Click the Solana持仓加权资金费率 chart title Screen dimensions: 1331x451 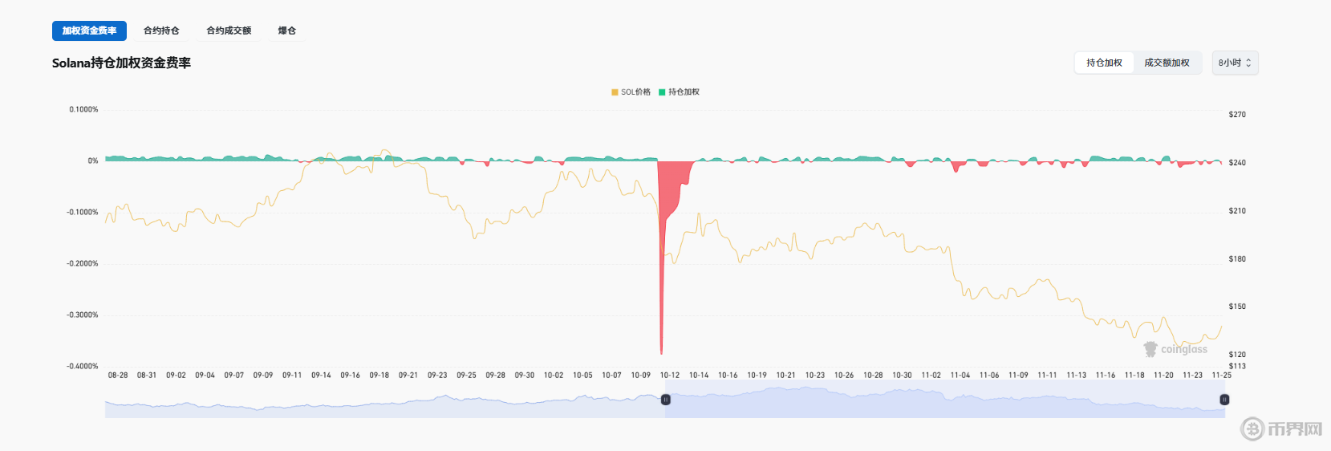121,63
